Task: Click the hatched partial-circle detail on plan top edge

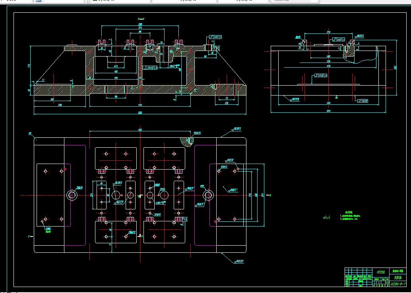Action: (x=187, y=142)
